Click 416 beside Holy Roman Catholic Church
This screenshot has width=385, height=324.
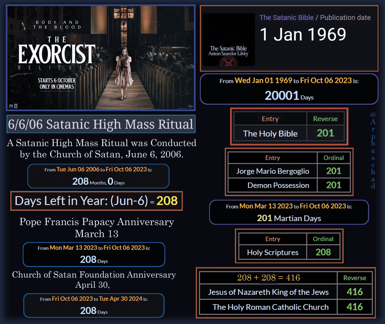pyautogui.click(x=355, y=307)
